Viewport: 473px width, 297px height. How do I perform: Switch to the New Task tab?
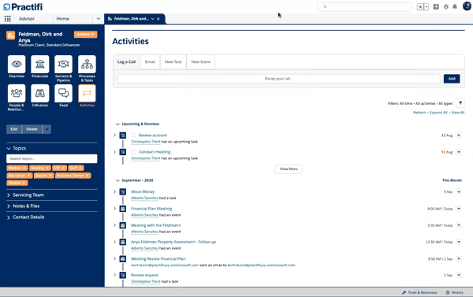coord(173,61)
